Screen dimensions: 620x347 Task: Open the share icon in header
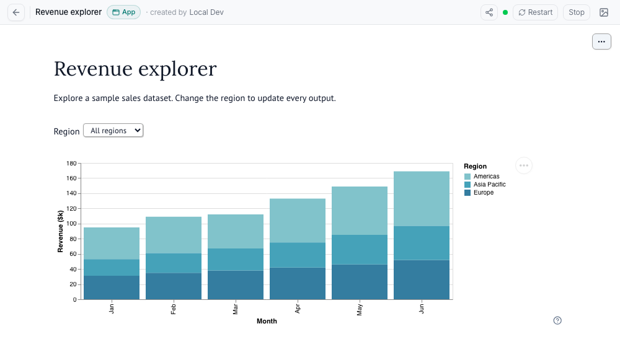489,12
